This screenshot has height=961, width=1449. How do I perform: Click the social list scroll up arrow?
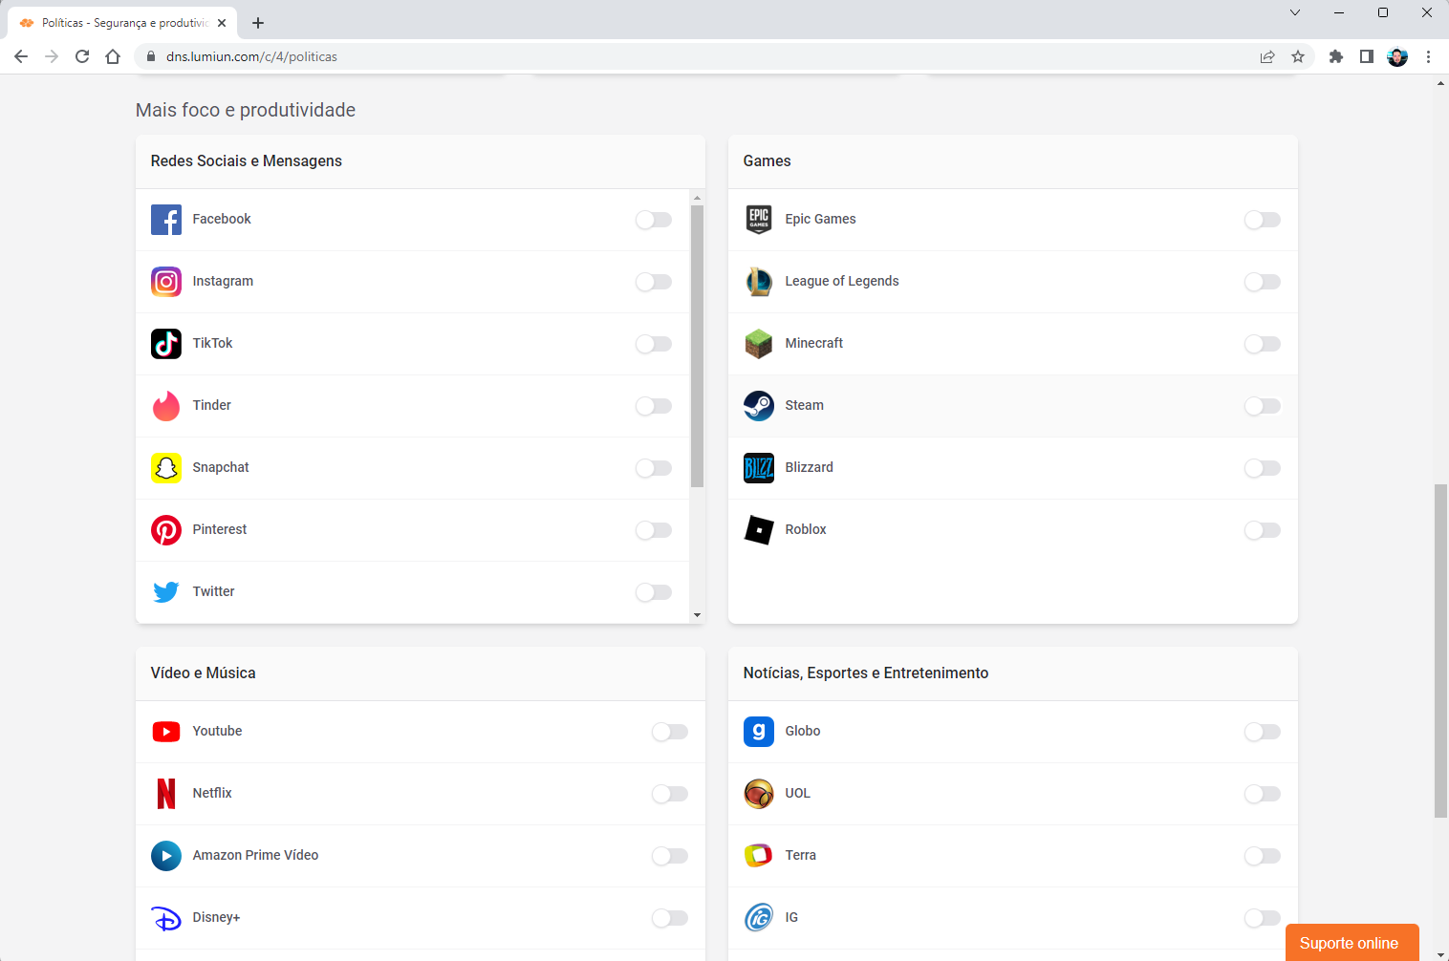pyautogui.click(x=697, y=198)
